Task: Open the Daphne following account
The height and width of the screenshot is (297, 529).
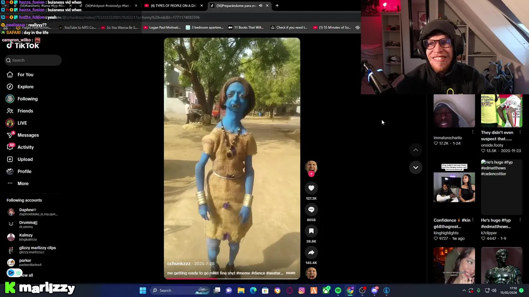Action: point(32,212)
